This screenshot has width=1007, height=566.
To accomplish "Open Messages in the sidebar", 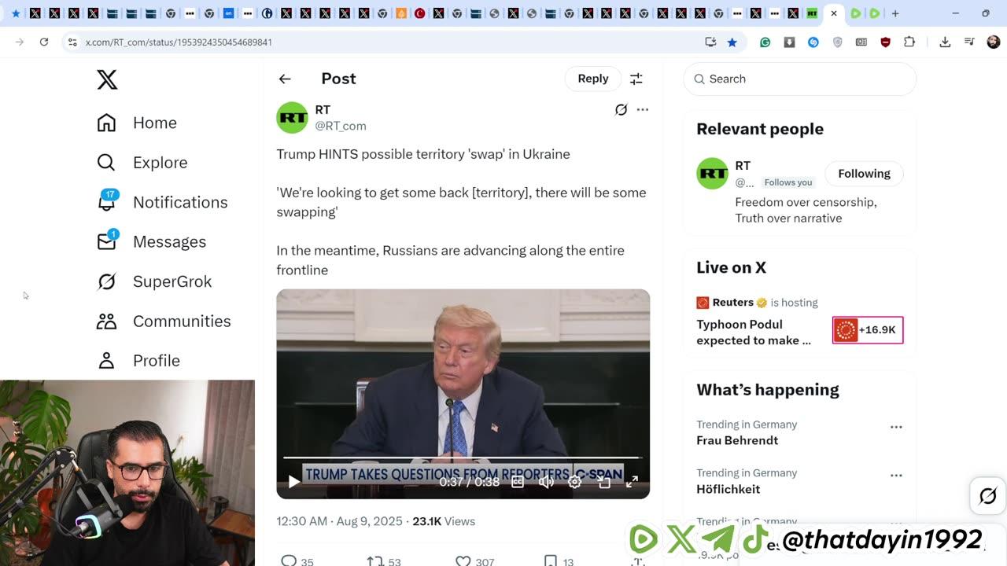I will (x=151, y=242).
